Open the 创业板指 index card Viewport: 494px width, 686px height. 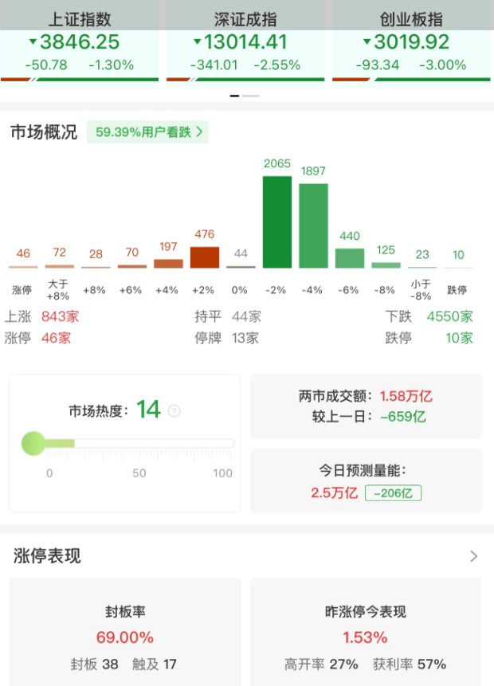(x=411, y=44)
